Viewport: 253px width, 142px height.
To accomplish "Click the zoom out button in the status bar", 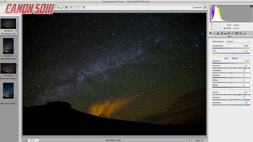I will tap(24, 140).
